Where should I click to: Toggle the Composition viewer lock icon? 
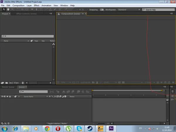click(59, 14)
